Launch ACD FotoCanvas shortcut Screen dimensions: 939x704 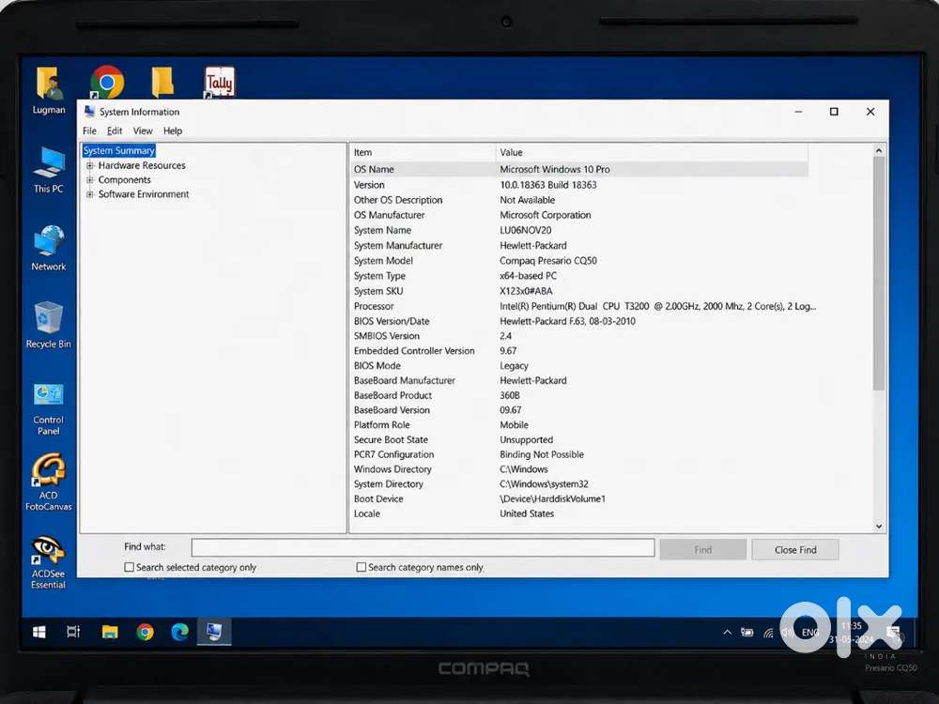point(49,482)
